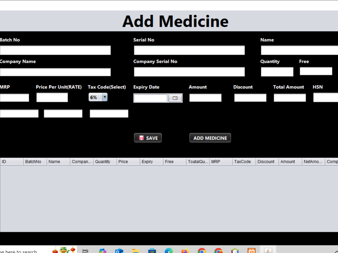Select the Expiry column header
The image size is (338, 253).
click(x=151, y=162)
